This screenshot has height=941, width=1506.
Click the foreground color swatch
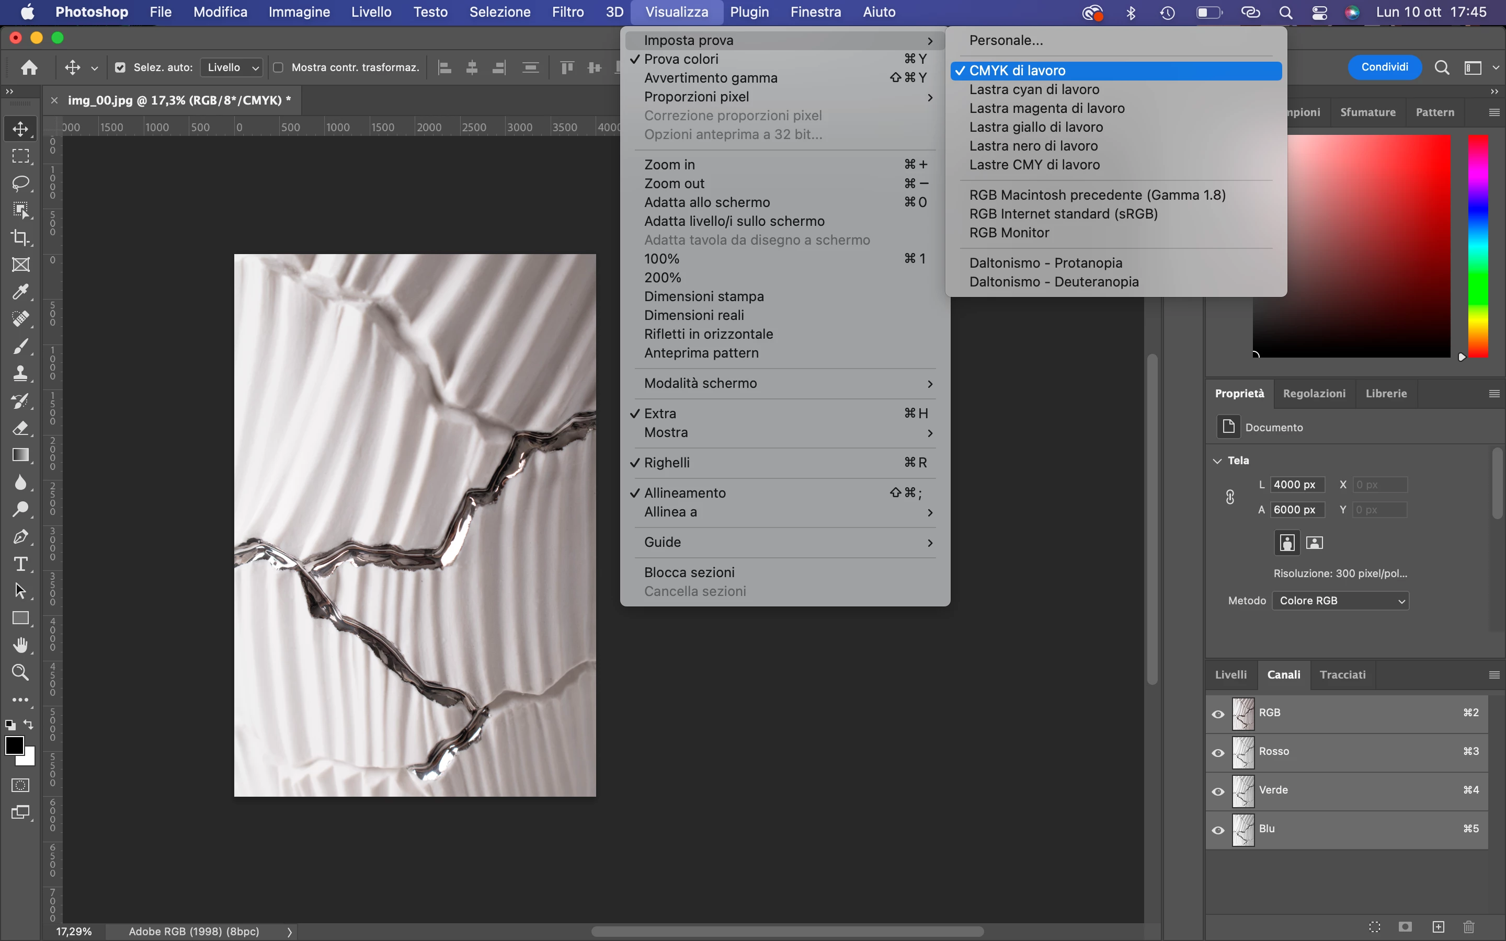[14, 745]
